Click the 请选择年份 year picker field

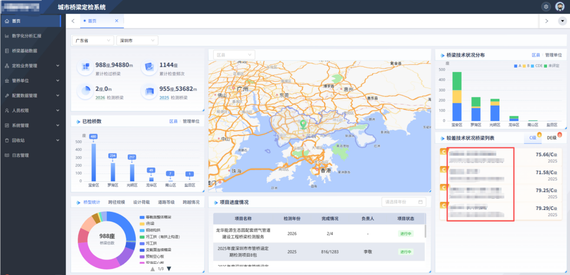[403, 202]
